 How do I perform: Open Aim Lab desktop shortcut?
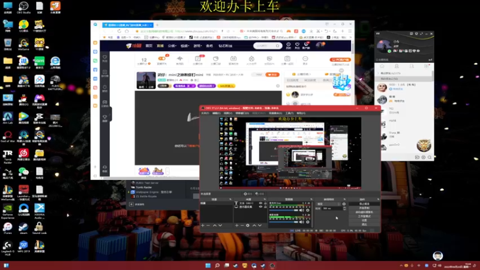(x=8, y=118)
